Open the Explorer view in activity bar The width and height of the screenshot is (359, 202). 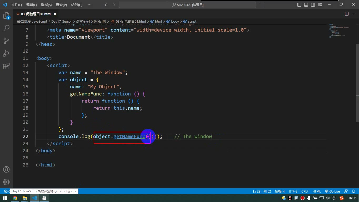coord(6,16)
